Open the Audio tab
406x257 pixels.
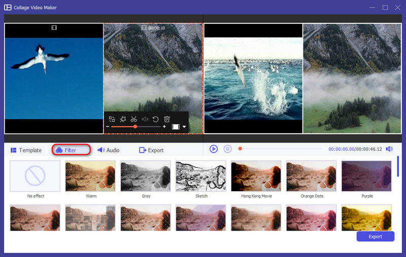click(109, 150)
